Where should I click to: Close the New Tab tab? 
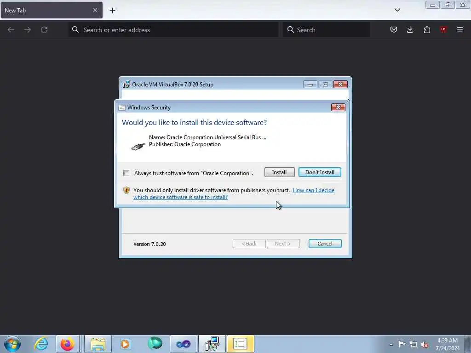click(95, 10)
